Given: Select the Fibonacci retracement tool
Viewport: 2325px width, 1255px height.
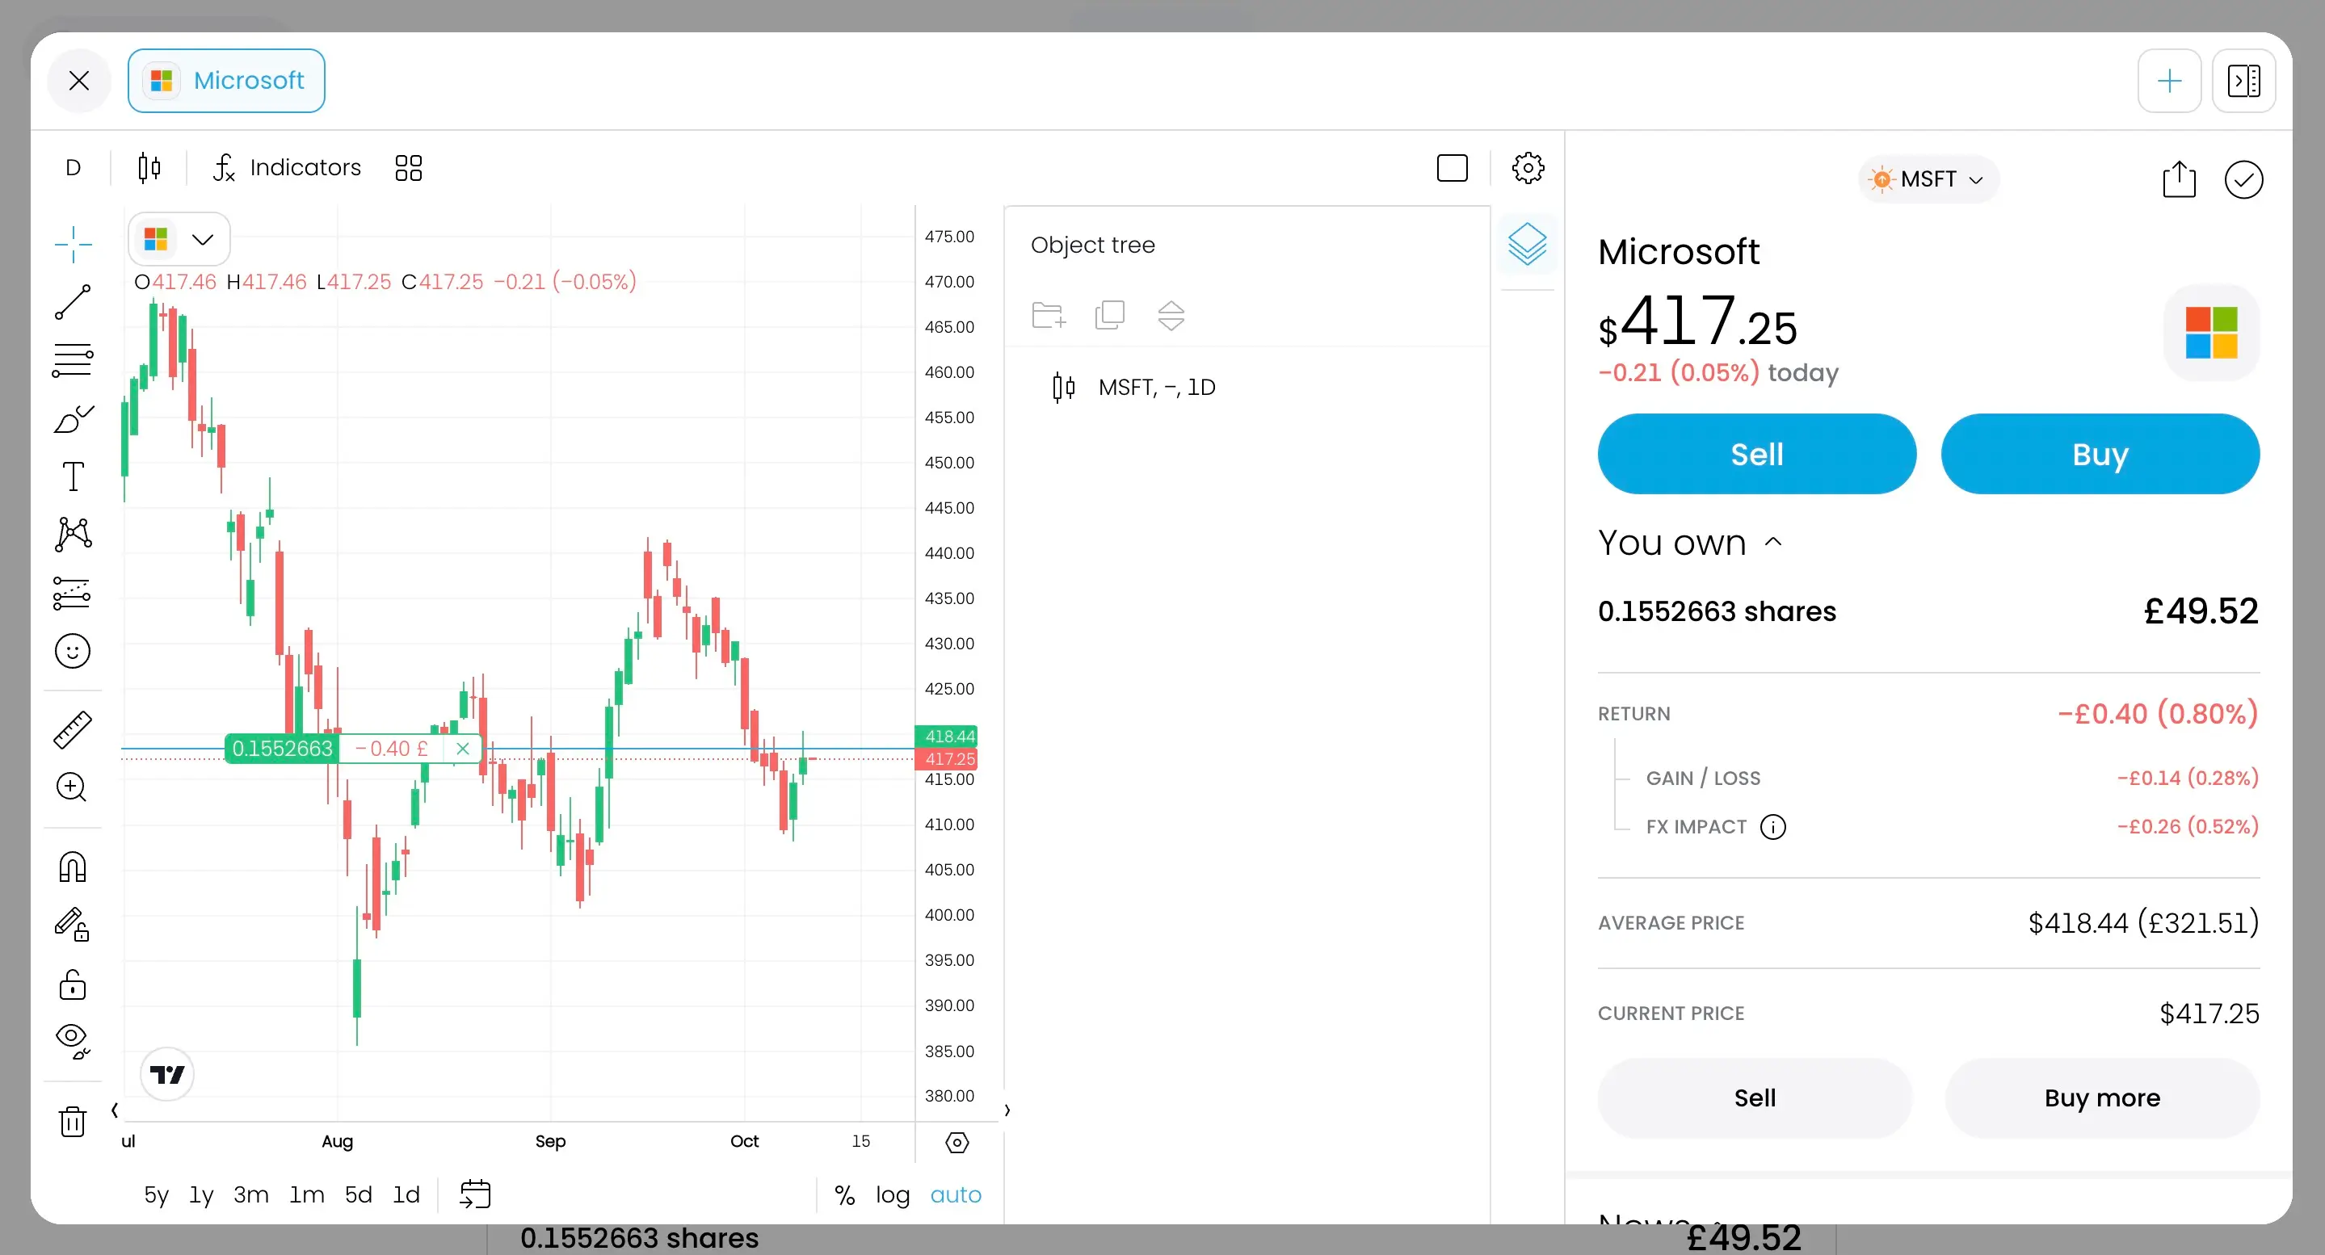Looking at the screenshot, I should [x=72, y=360].
